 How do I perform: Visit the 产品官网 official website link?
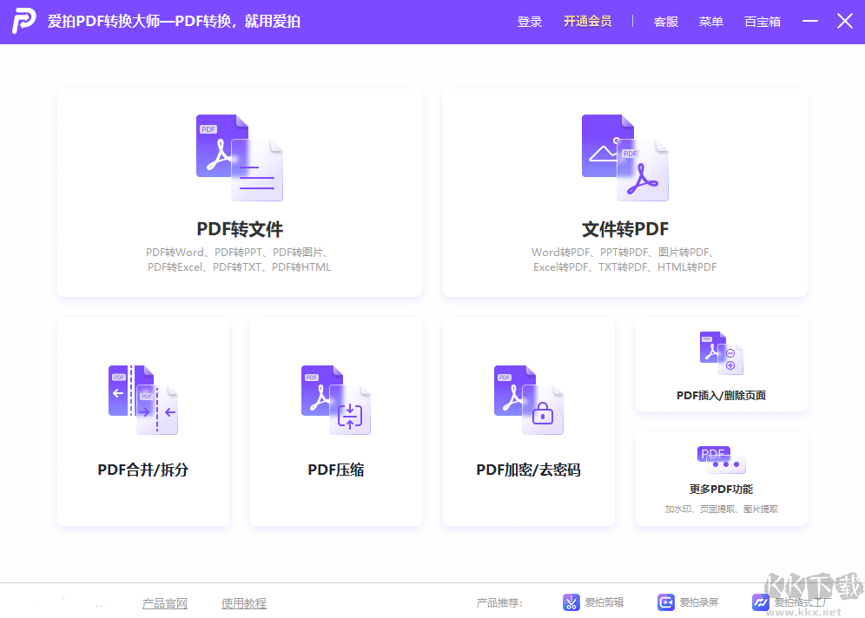pos(164,602)
